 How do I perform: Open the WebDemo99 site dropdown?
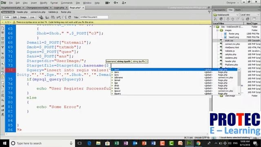226,15
